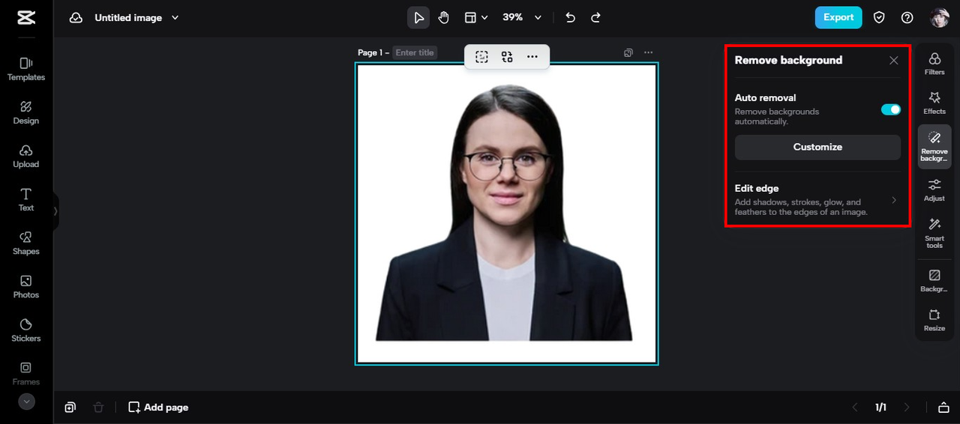Open the user profile avatar
Viewport: 960px width, 424px height.
coord(940,17)
